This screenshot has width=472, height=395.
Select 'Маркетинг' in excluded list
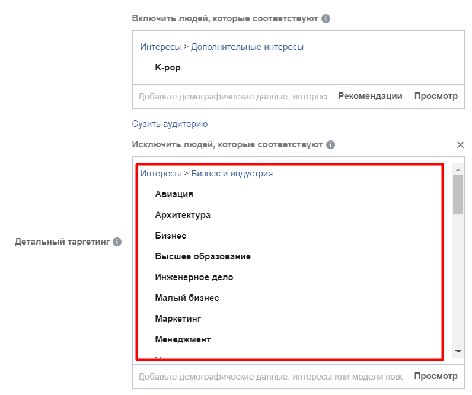pos(178,319)
